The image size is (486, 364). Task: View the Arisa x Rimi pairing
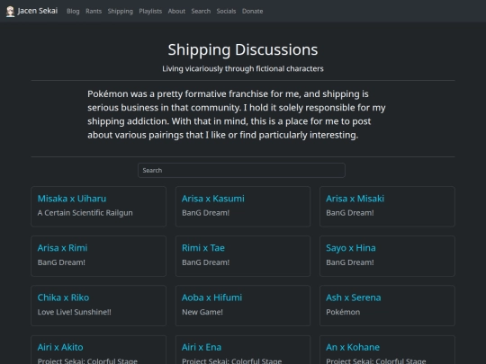click(63, 248)
